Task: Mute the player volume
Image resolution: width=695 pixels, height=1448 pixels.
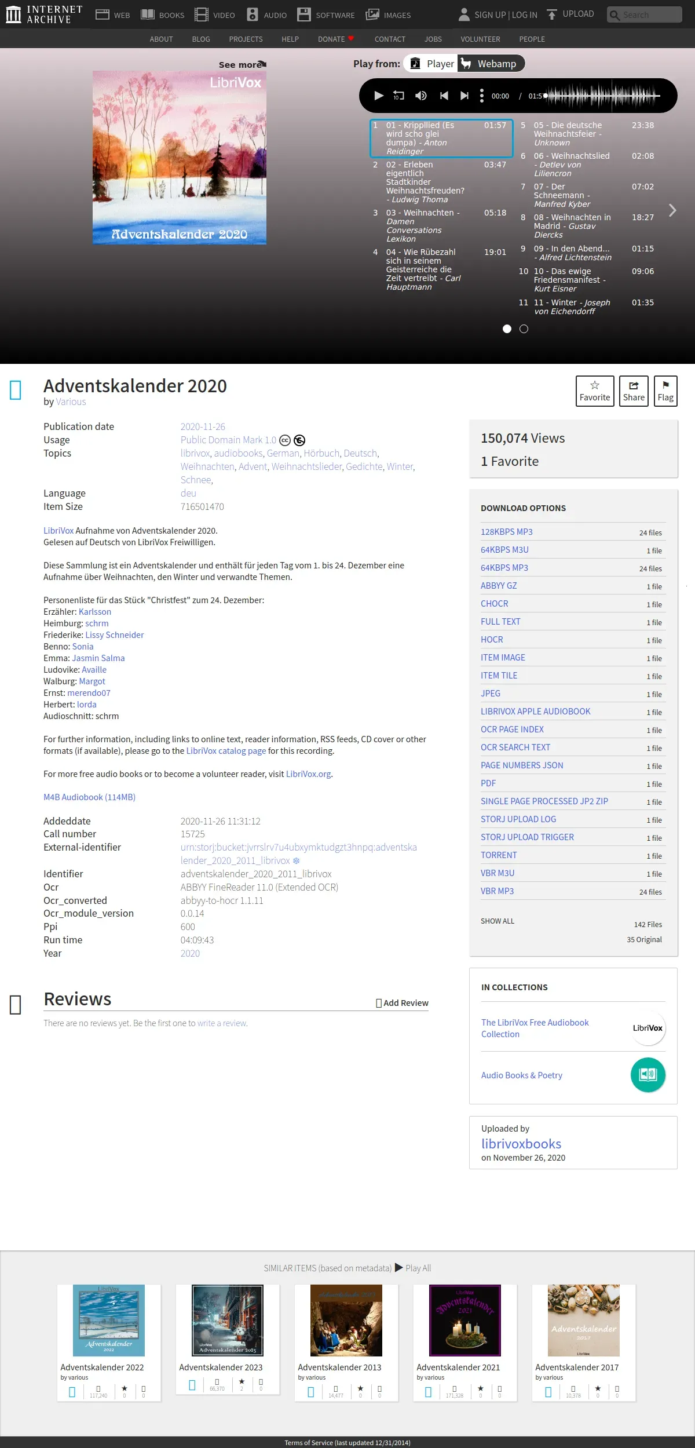Action: [x=421, y=96]
